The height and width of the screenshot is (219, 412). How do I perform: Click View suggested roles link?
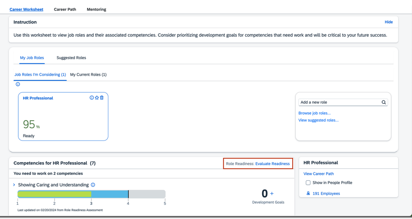point(318,120)
